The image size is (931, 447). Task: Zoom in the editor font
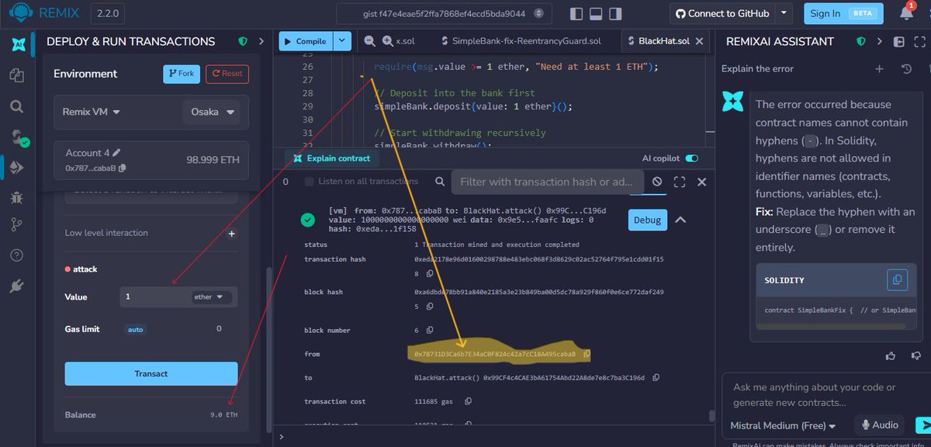coord(386,41)
